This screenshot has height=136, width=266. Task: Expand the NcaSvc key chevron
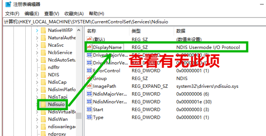coord(37,45)
